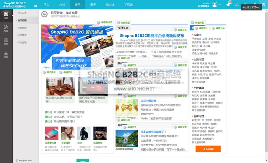Open the 画报 sidebar icon
268x163 pixels.
coord(6,54)
